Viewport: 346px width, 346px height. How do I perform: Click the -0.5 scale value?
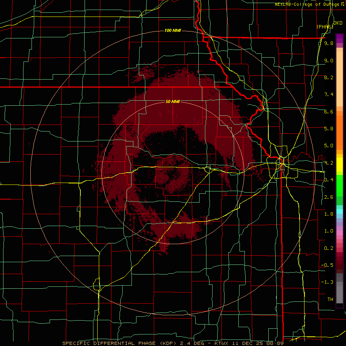[x=327, y=265]
